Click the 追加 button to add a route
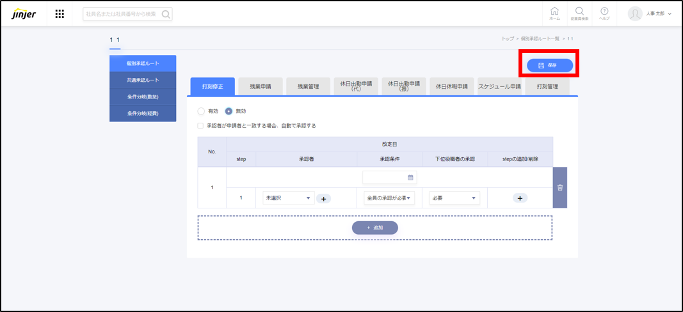This screenshot has height=312, width=683. click(x=374, y=228)
